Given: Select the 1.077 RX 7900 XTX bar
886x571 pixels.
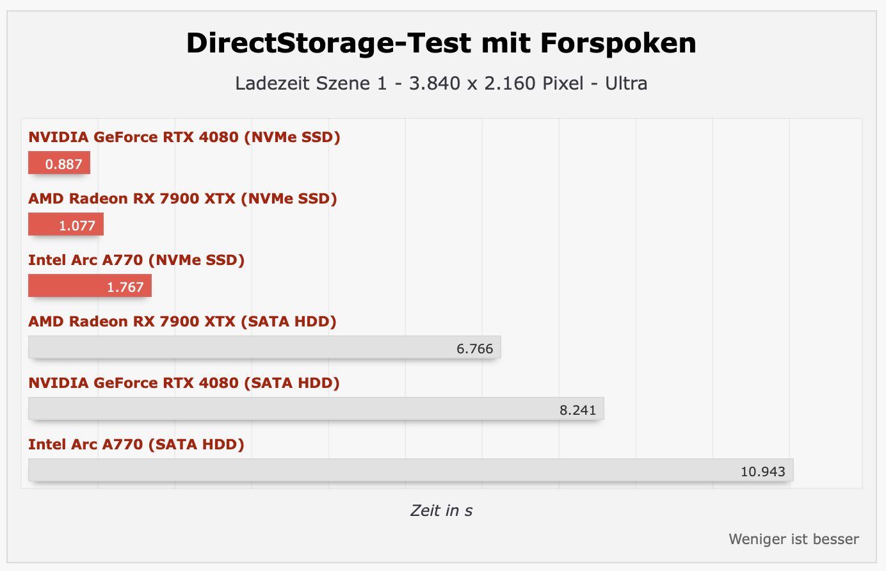Looking at the screenshot, I should [66, 225].
